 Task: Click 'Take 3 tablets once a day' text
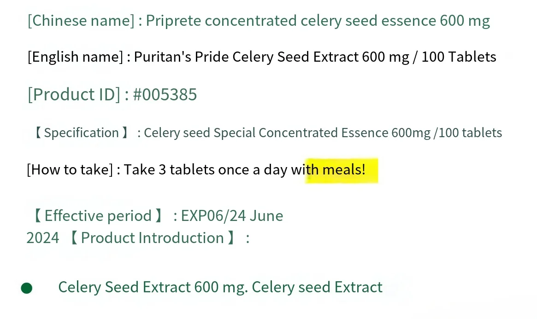(x=205, y=169)
